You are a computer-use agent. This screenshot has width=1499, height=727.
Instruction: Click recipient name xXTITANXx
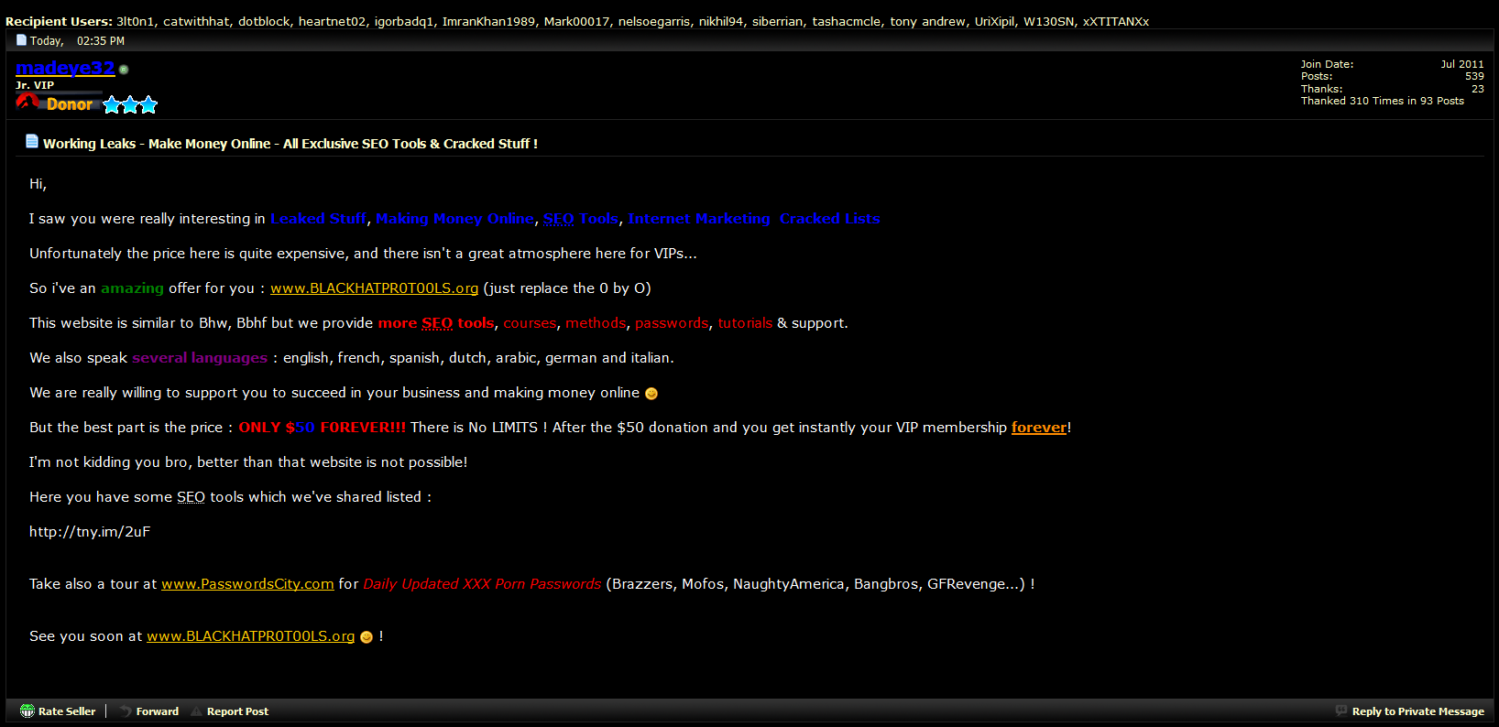coord(1116,21)
